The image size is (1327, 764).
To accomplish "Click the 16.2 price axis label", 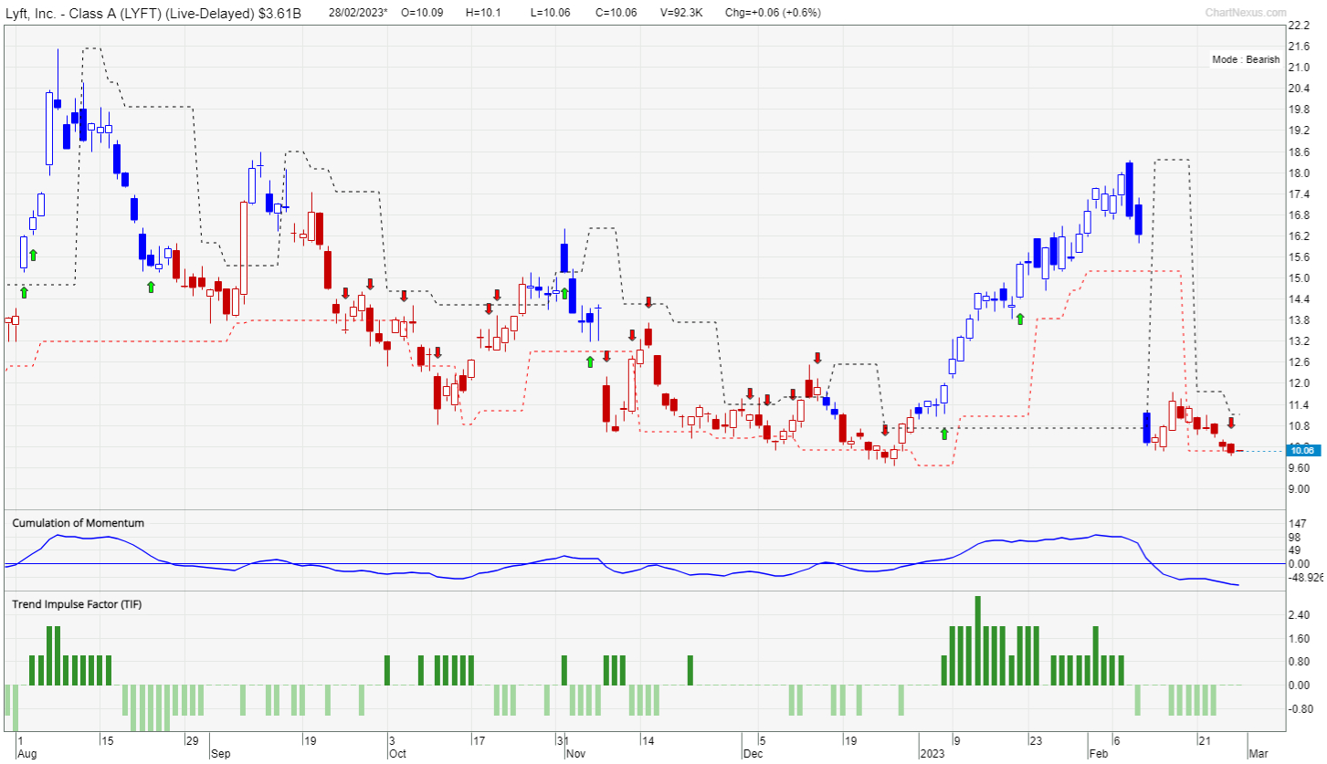I will click(1300, 237).
